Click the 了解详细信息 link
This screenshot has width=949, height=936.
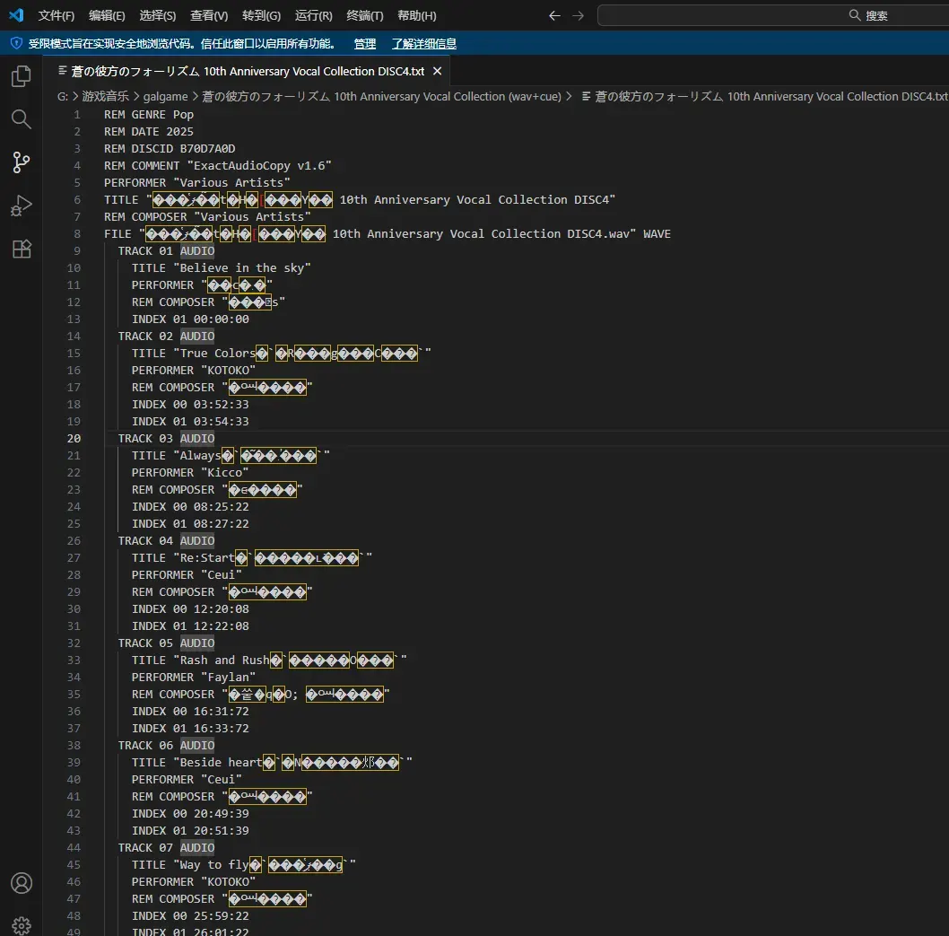click(x=423, y=44)
